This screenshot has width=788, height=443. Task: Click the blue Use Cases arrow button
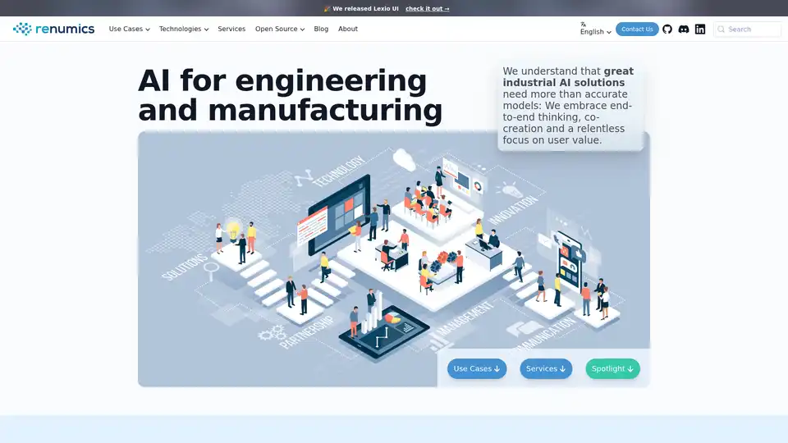click(477, 369)
